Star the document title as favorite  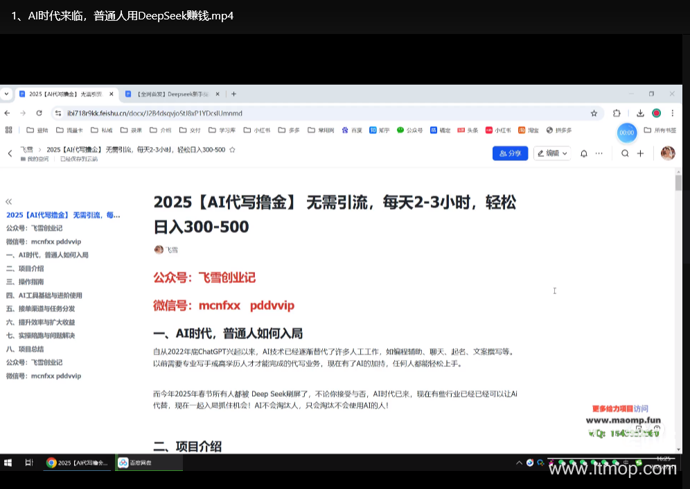[233, 150]
